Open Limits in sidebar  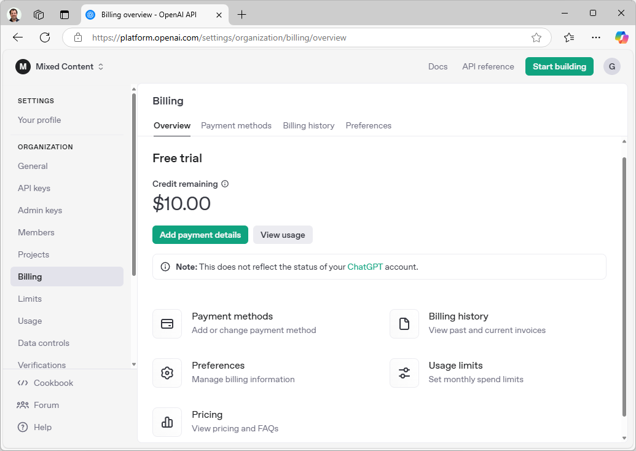tap(29, 299)
